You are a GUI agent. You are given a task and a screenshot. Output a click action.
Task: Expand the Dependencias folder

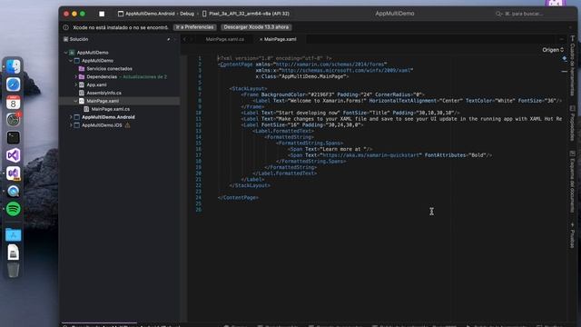76,76
